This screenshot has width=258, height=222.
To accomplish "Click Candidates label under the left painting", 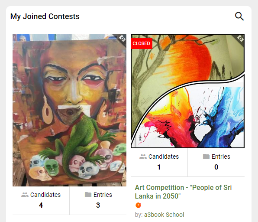I will click(x=45, y=195).
